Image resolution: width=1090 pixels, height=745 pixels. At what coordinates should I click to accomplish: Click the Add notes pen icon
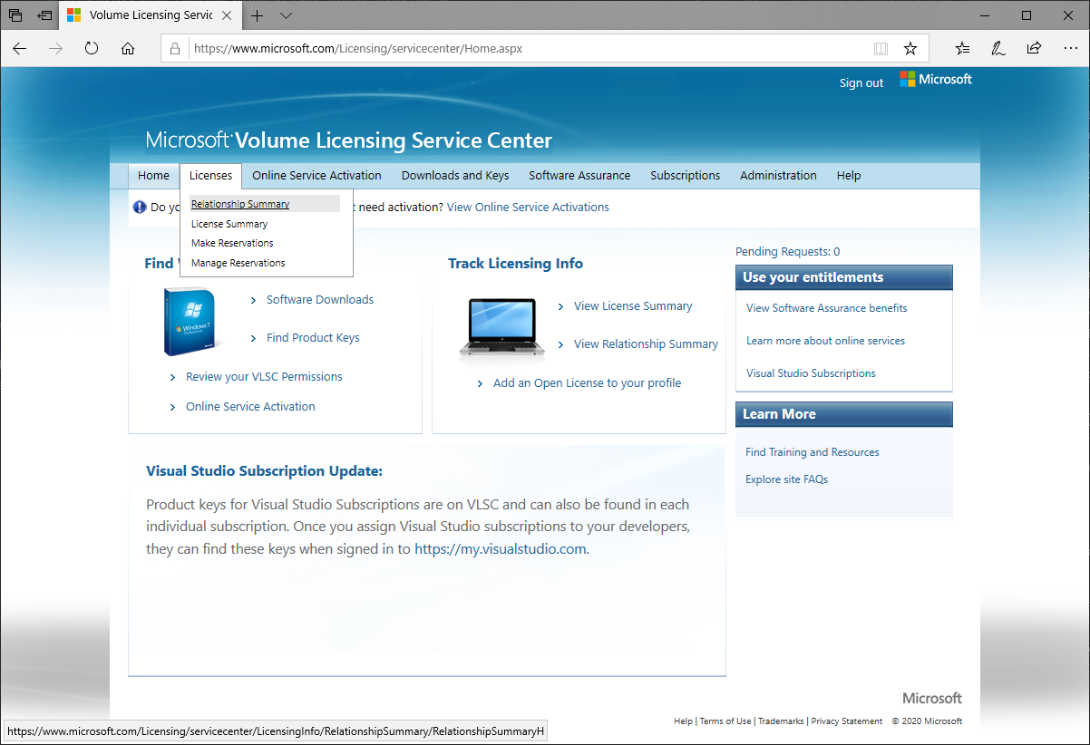point(998,49)
